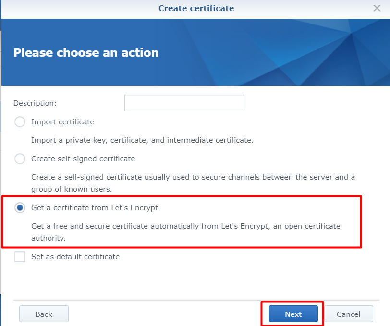Click the "Import a private key" explanation text
This screenshot has width=390, height=326.
point(142,140)
